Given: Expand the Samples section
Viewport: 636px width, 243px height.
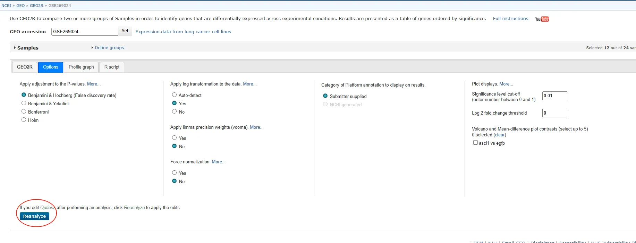Looking at the screenshot, I should [27, 48].
